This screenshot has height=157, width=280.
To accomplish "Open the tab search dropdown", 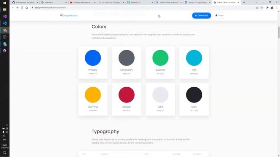I will 256,2.
